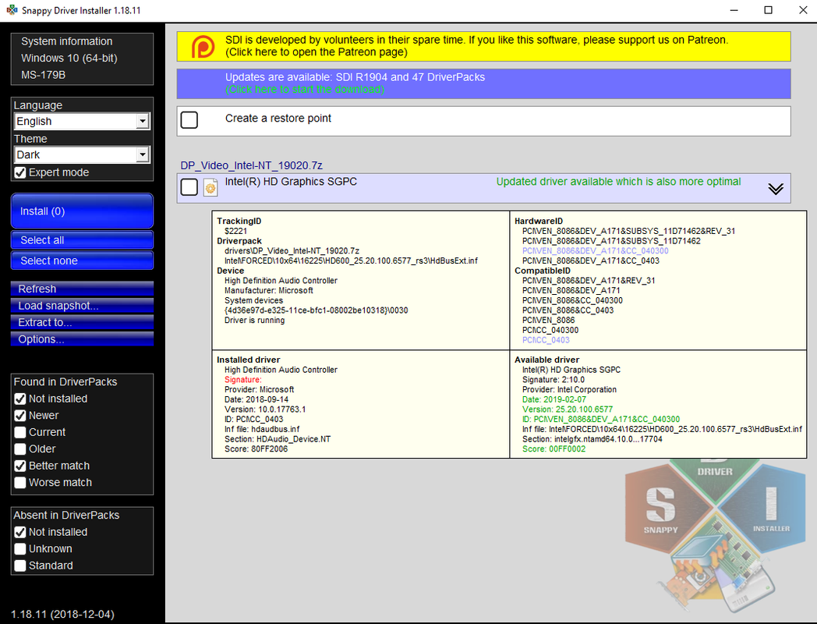Open Load snapshot...
817x624 pixels.
[x=83, y=306]
